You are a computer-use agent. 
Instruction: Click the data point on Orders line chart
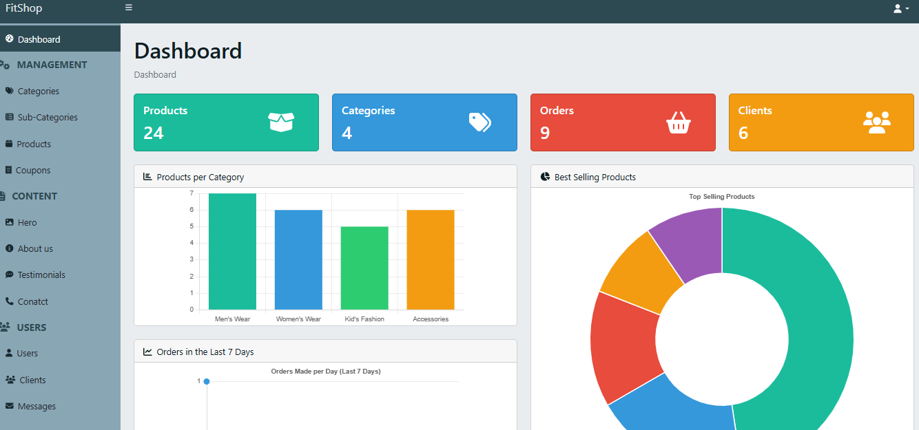click(x=207, y=381)
